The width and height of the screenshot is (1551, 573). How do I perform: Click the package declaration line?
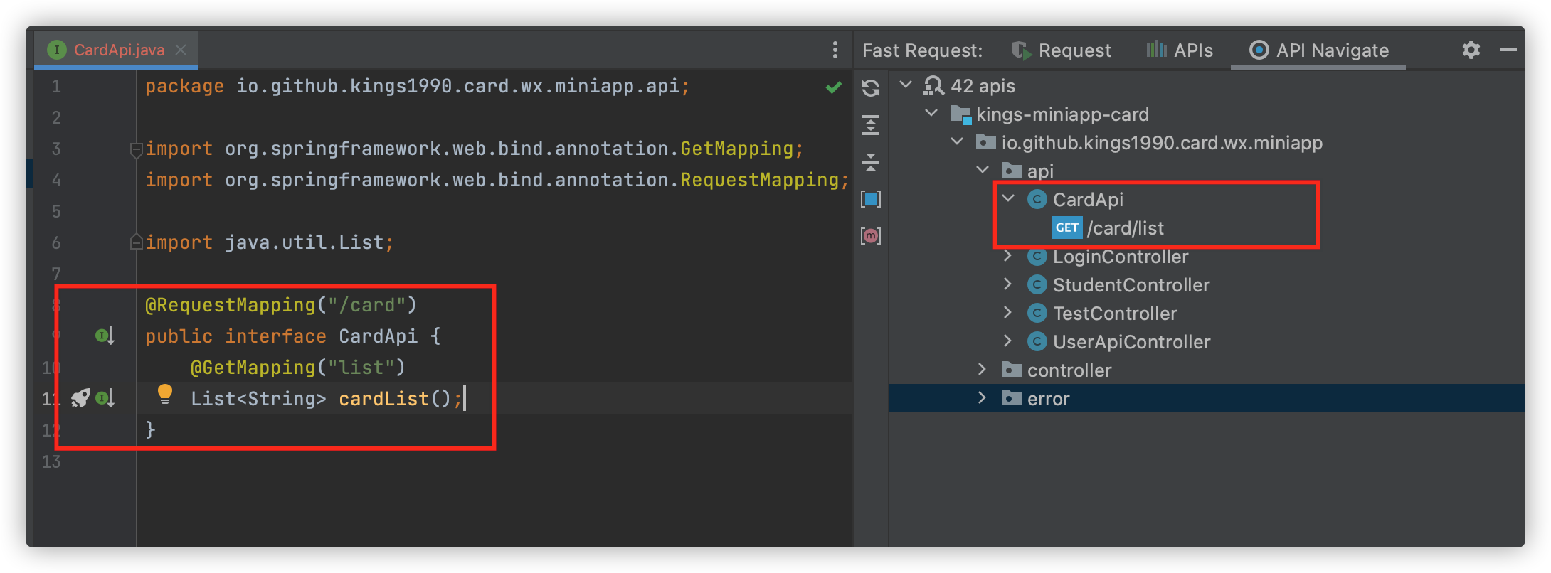click(x=418, y=87)
